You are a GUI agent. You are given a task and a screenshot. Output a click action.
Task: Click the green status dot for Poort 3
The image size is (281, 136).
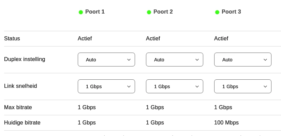[x=217, y=12]
